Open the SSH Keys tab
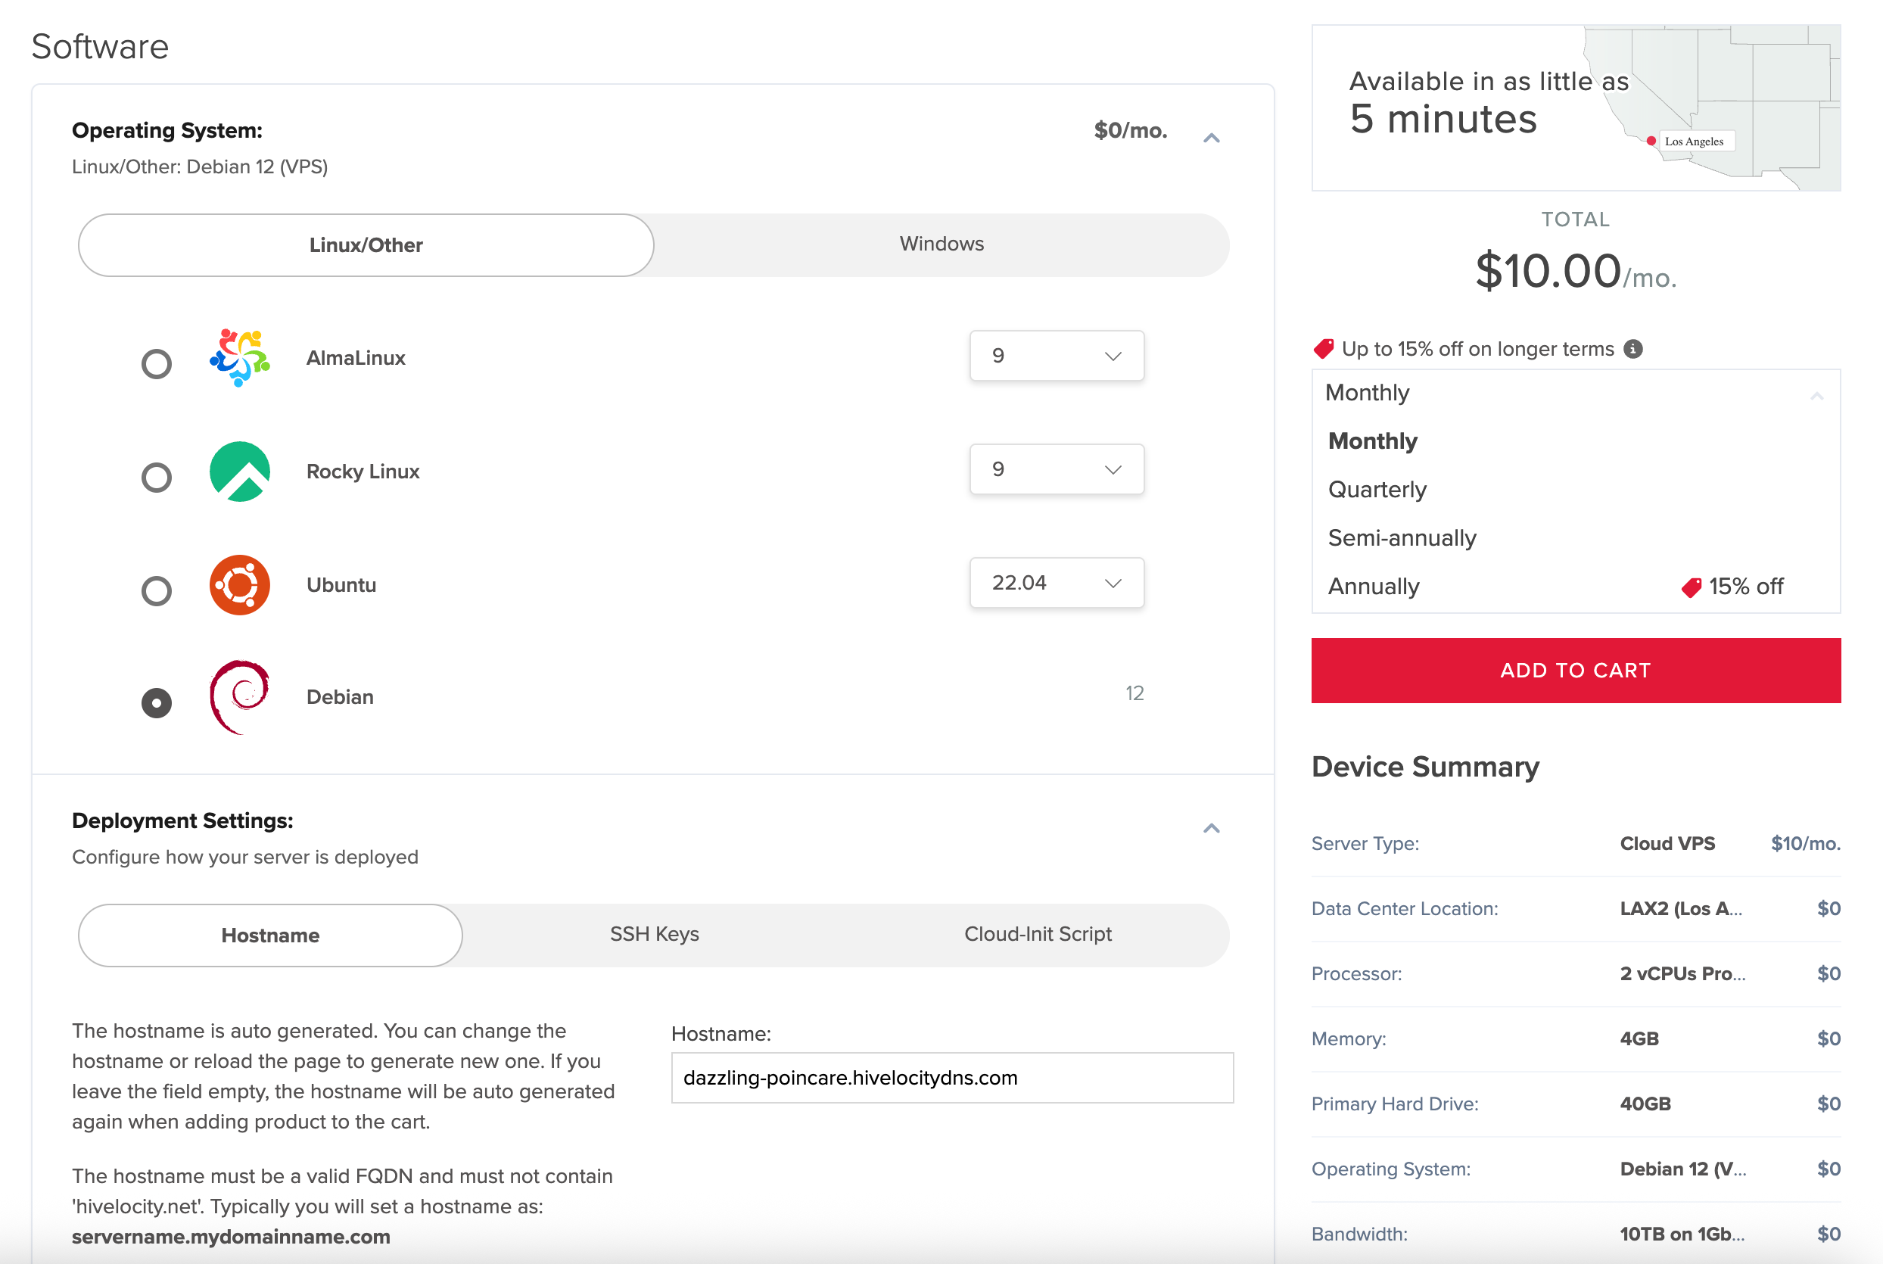 click(654, 934)
